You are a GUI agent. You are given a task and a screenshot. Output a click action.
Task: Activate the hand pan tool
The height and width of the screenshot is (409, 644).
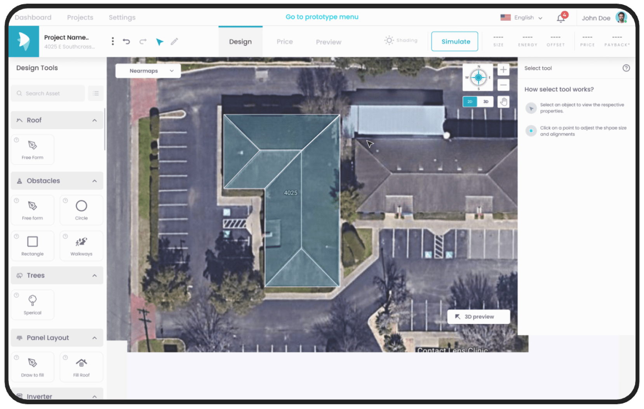click(503, 102)
